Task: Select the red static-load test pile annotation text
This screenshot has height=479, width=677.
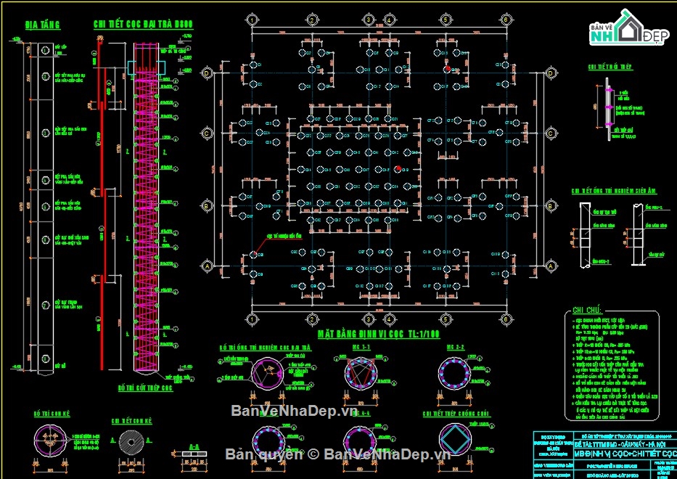Action: 284,237
